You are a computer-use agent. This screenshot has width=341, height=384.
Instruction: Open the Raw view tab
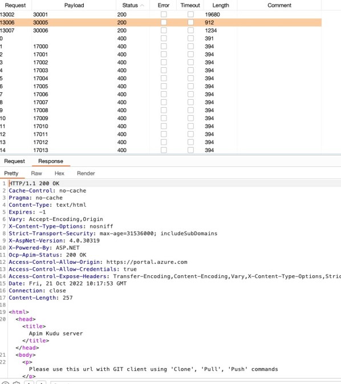[36, 173]
